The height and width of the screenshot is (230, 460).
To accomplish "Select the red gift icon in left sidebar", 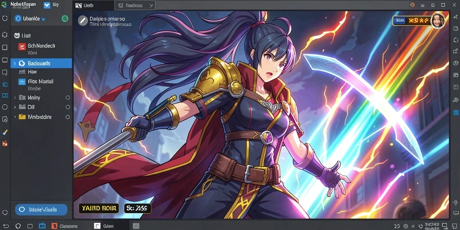I will [x=4, y=143].
